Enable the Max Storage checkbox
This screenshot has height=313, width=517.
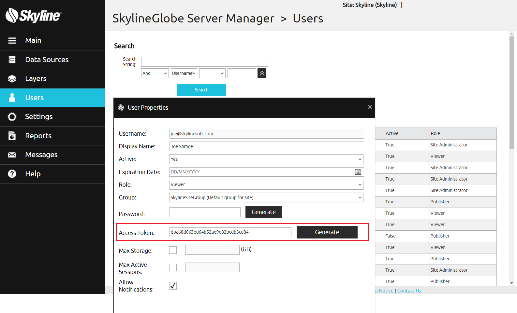173,250
